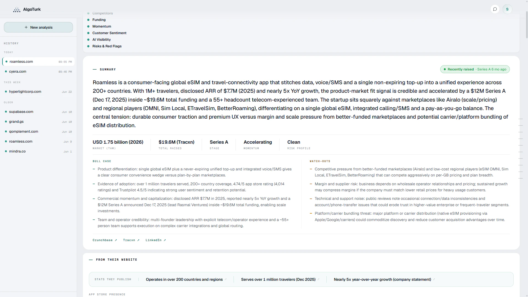Open the Crunchbase external link
Viewport: 528px width, 297px height.
pyautogui.click(x=105, y=240)
